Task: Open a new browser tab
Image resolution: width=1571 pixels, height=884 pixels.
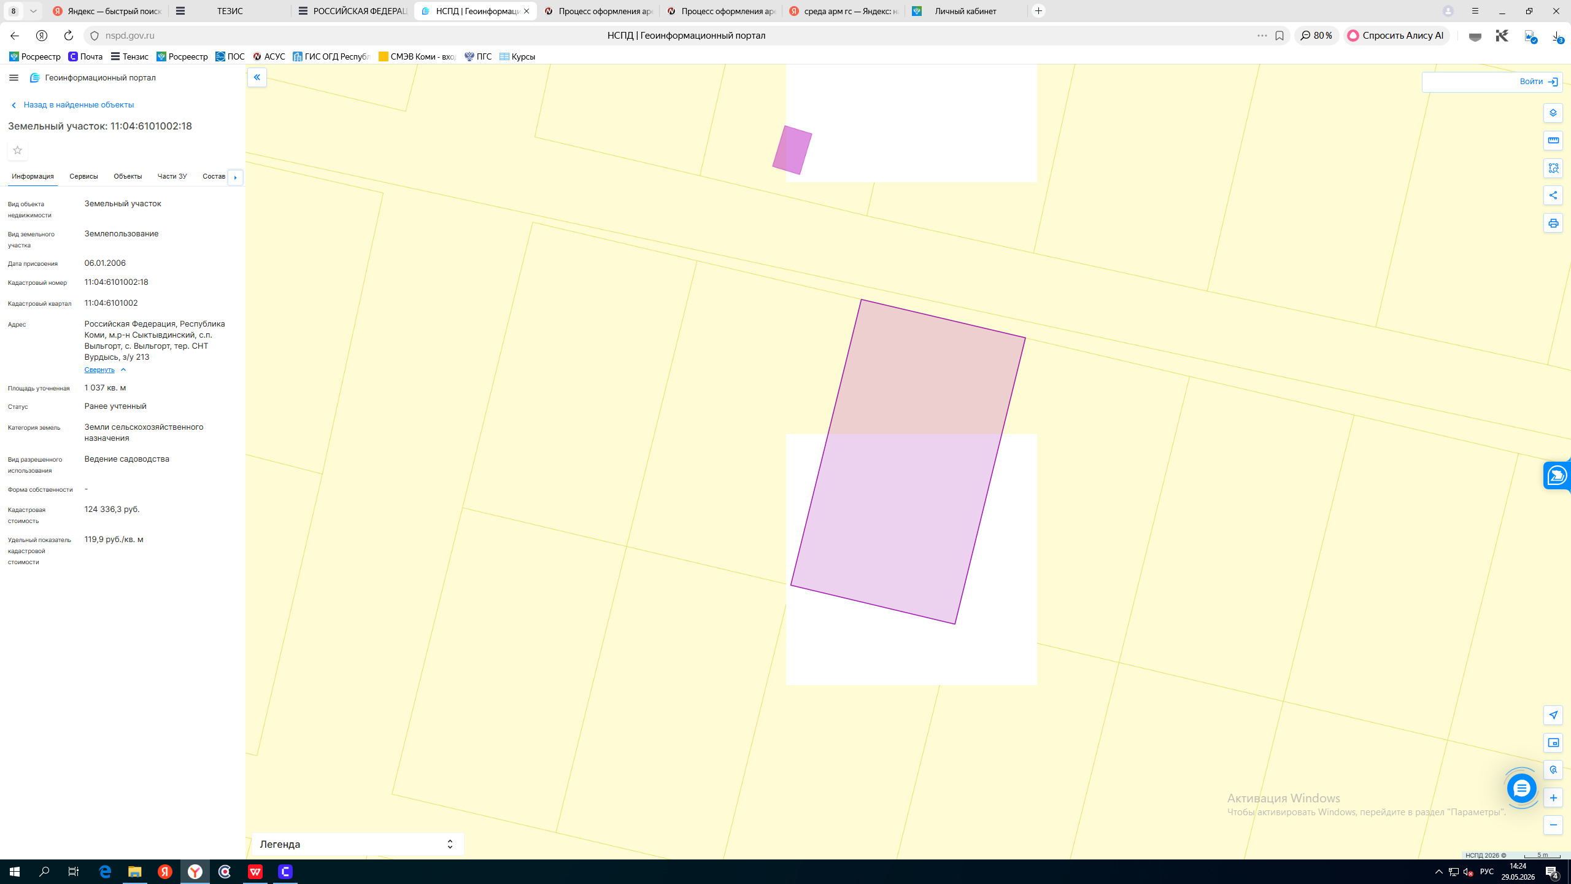Action: (x=1038, y=11)
